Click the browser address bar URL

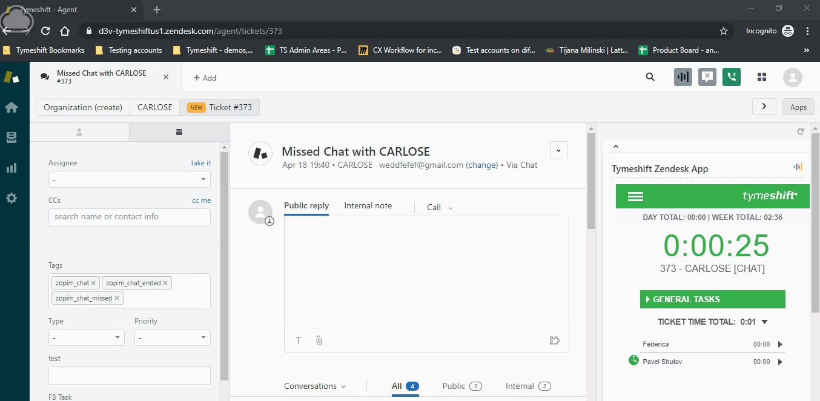190,31
